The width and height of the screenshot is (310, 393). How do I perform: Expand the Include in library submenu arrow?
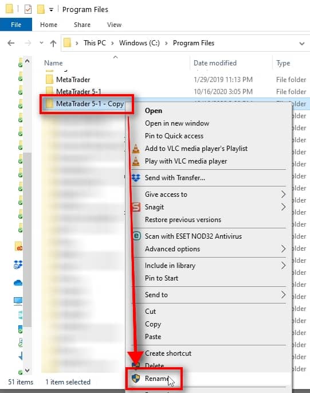[x=283, y=266]
